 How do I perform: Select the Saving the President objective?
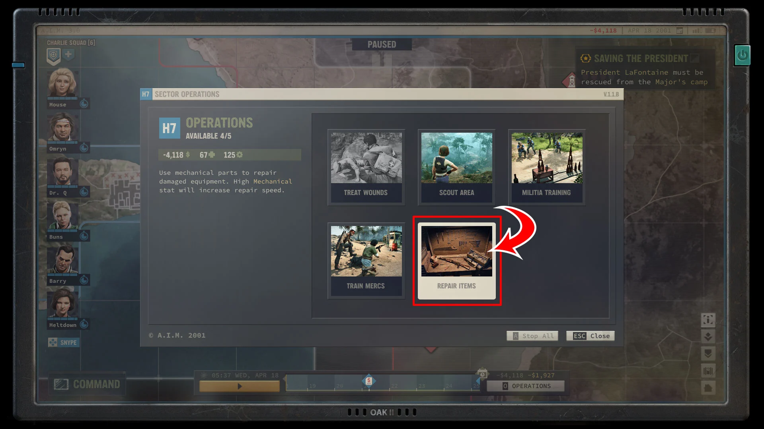(x=641, y=58)
